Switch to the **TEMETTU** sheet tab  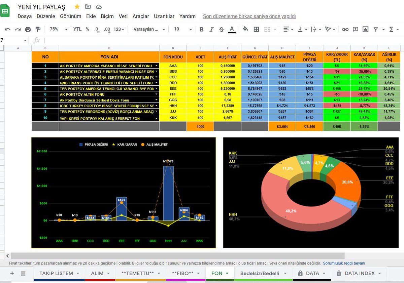141,273
